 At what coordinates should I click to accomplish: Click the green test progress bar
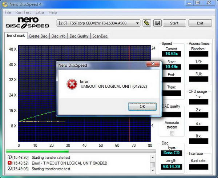[x=80, y=151]
